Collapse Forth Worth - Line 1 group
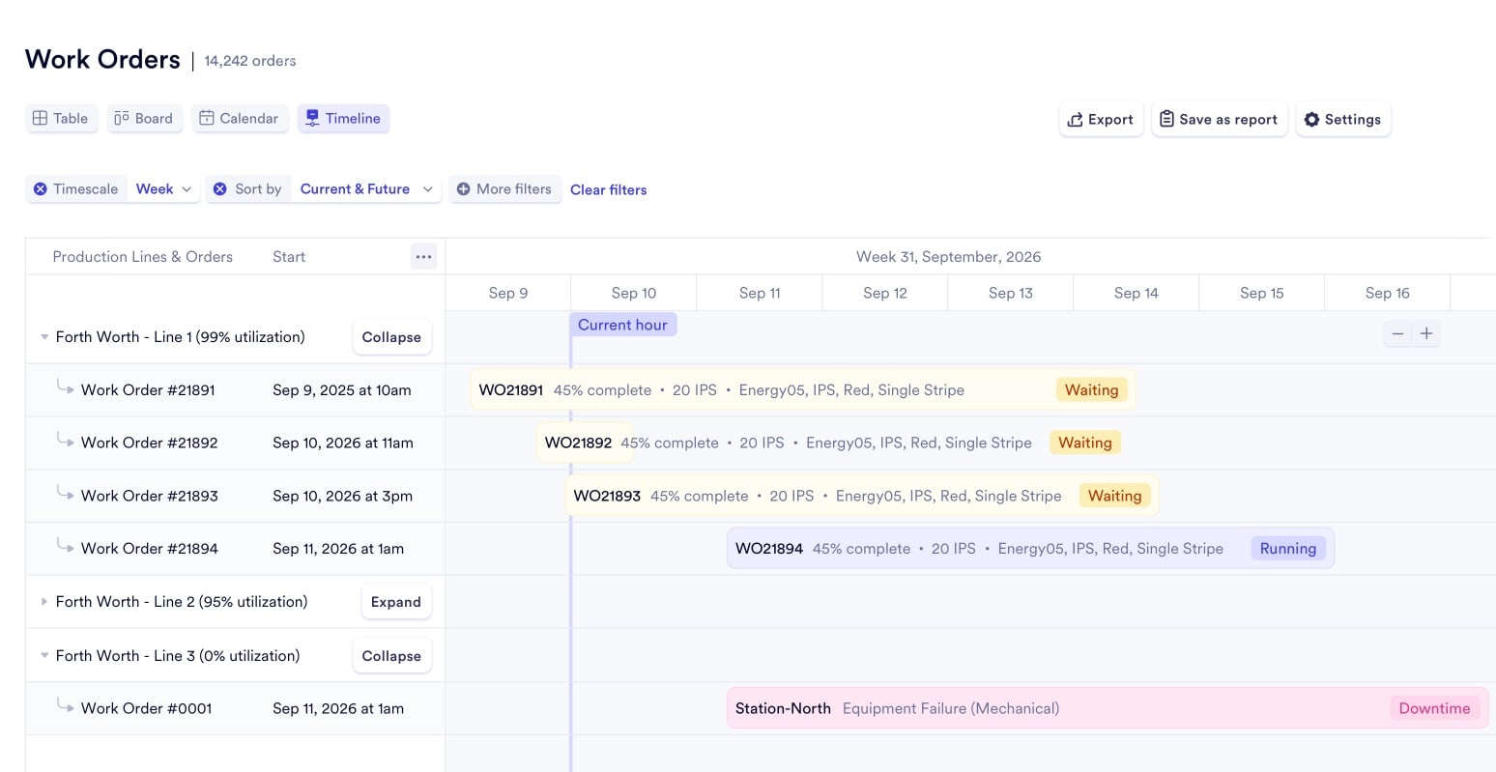 [390, 336]
